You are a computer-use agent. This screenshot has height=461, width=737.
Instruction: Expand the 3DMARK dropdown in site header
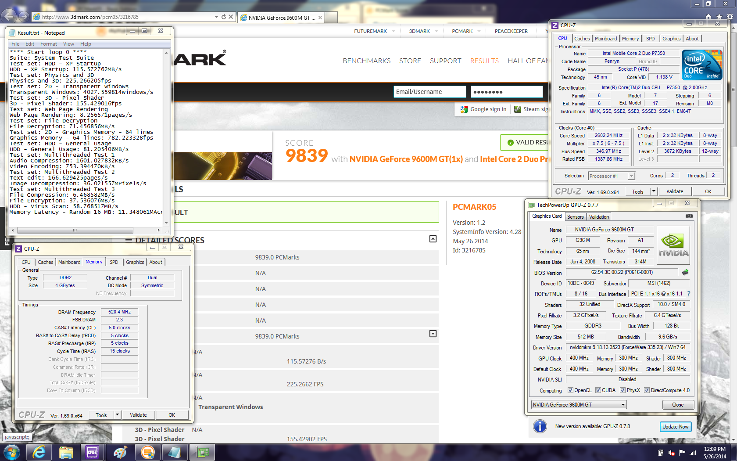[436, 31]
